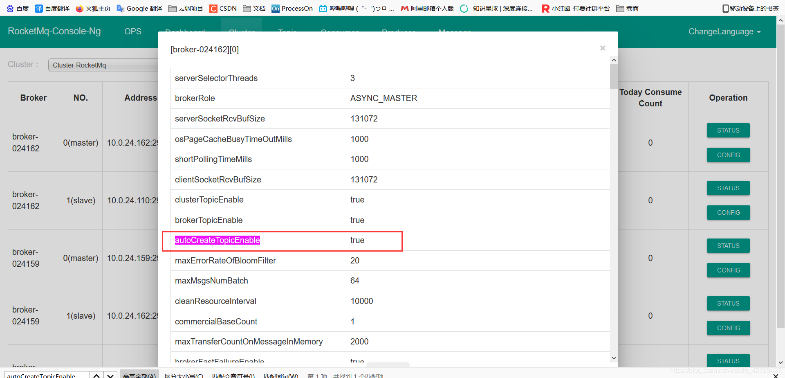Open the 阿里邮箱个人版 bookmark
The height and width of the screenshot is (378, 785).
[427, 8]
